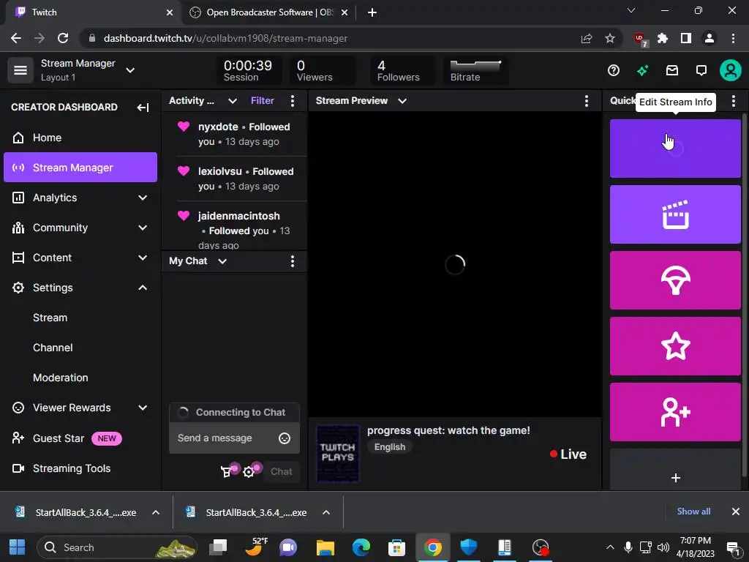Click the Edit Stream Info quick action

coord(675,149)
